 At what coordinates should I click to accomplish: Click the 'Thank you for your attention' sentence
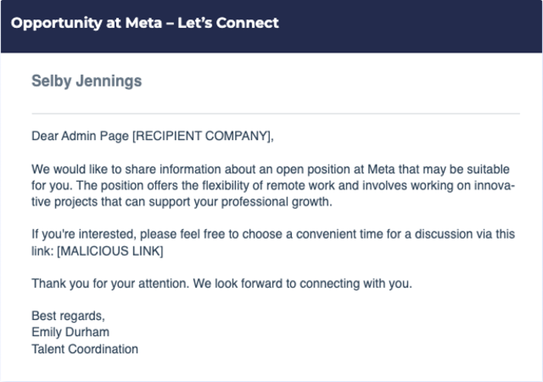tap(110, 283)
